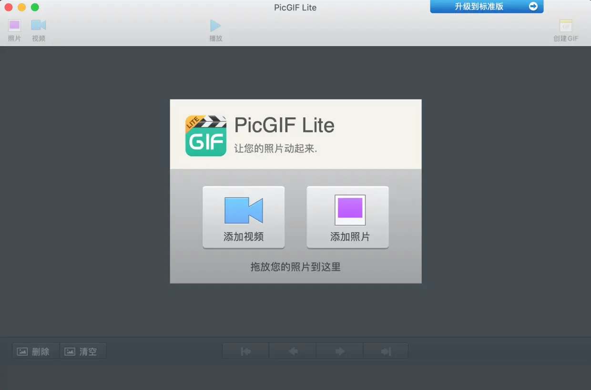Click the 添加视频 add video button
Screen dimensions: 591x390
[244, 217]
